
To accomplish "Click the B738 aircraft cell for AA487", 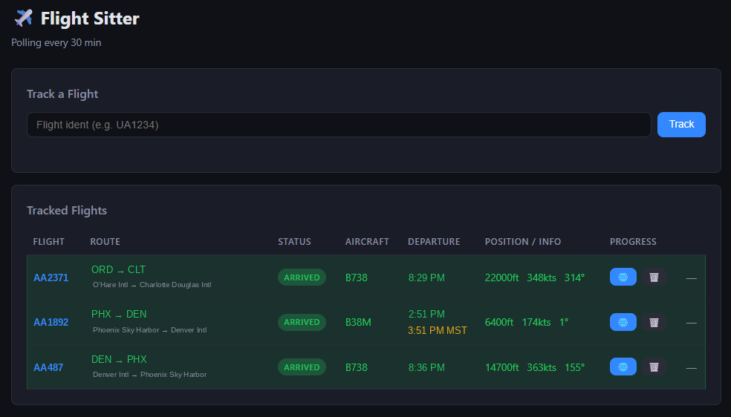I will point(356,368).
